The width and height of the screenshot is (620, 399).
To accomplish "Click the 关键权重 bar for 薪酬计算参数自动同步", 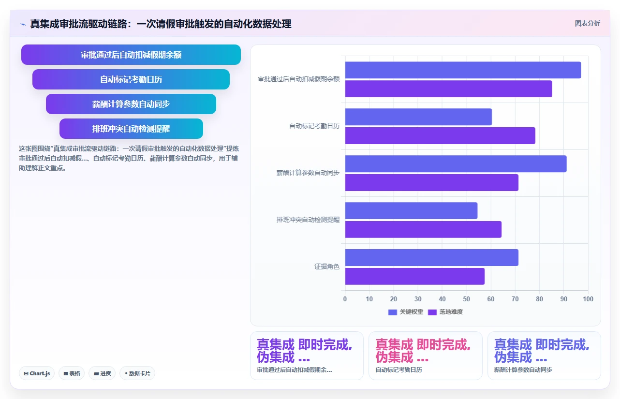I will click(456, 164).
